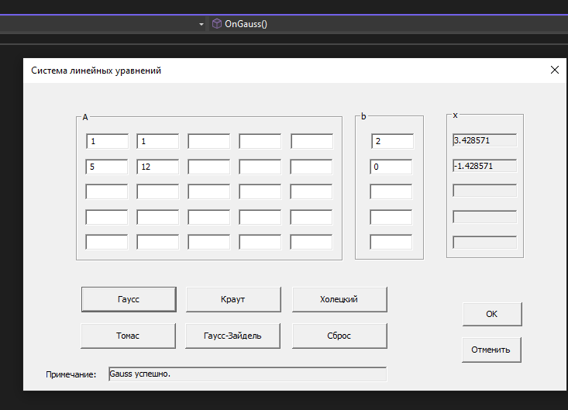
Task: Click matrix A row 4 column 5 empty field
Action: tap(311, 217)
